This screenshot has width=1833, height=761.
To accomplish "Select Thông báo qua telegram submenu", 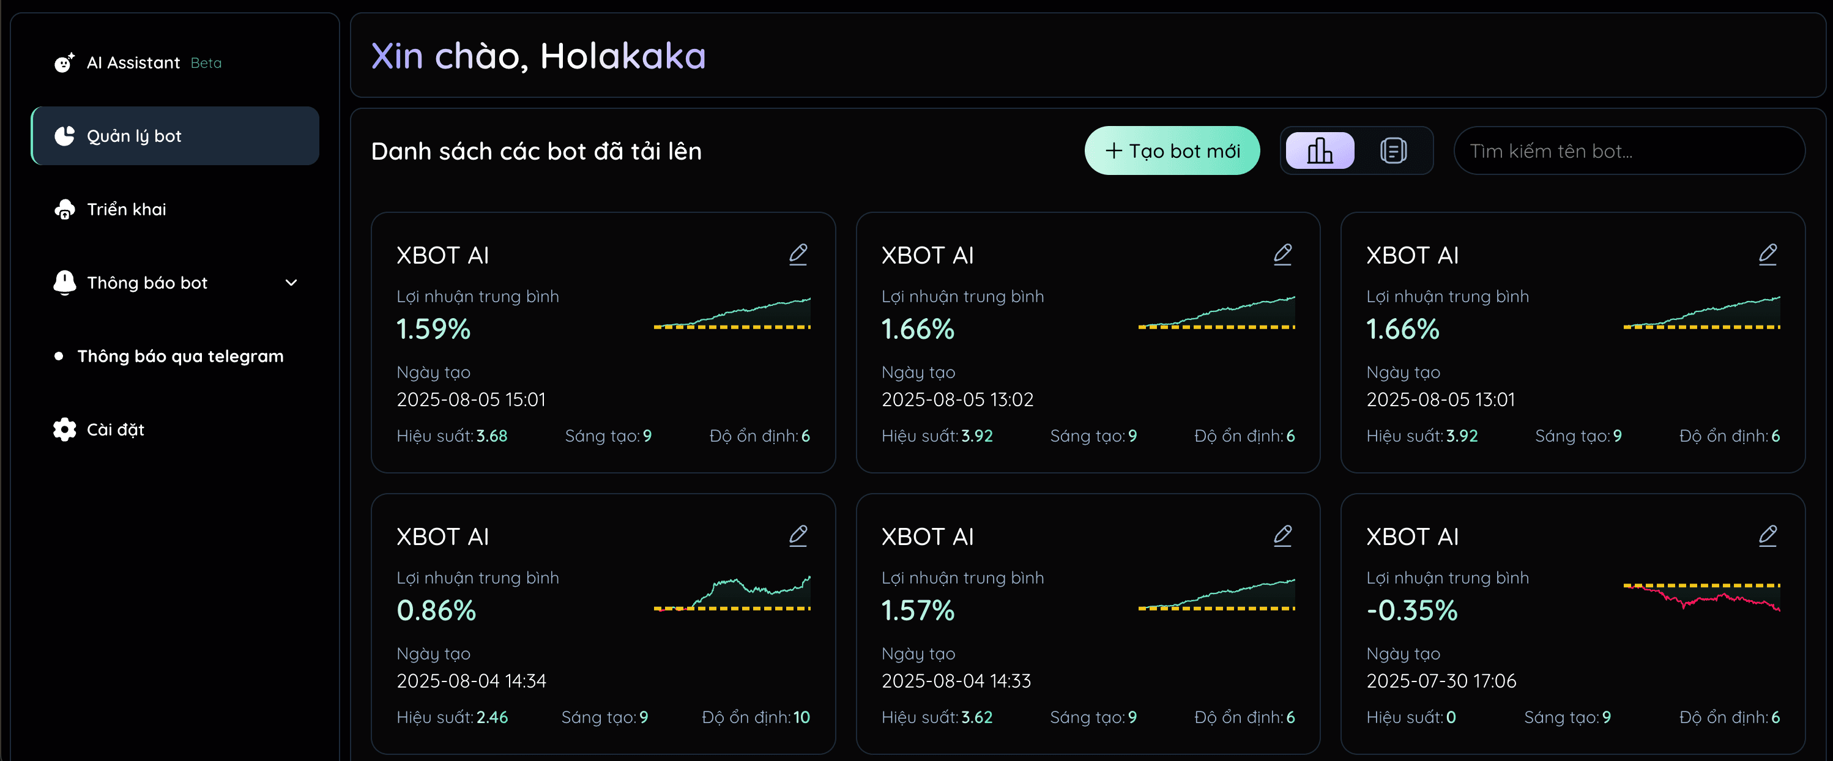I will pyautogui.click(x=180, y=356).
